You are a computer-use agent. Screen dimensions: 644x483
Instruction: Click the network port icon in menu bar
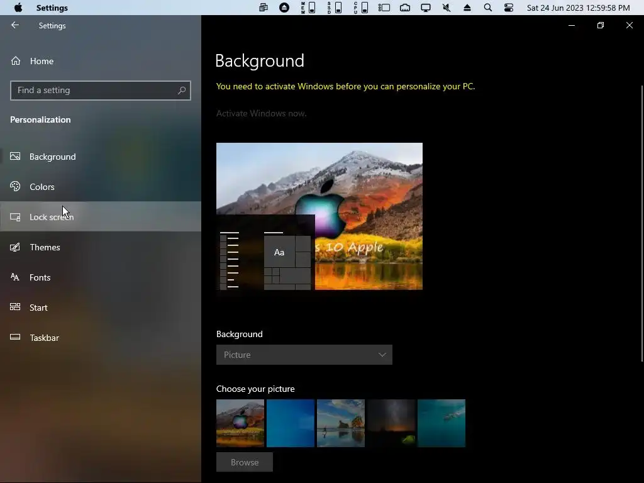click(x=405, y=8)
